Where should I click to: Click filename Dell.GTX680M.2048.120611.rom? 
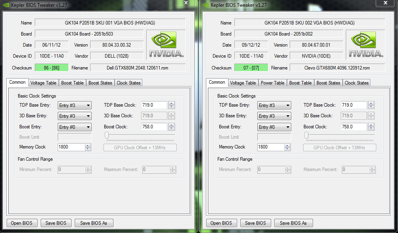tap(138, 68)
